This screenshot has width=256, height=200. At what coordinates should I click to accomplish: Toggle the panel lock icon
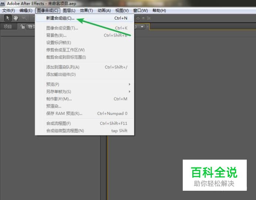point(23,26)
